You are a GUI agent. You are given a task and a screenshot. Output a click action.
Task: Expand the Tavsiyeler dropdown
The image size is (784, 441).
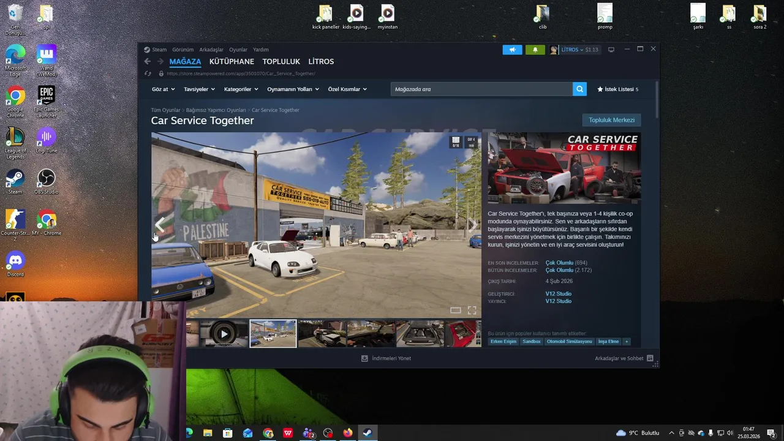coord(200,89)
